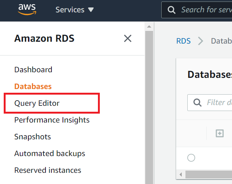Click the sidebar scroll-up arrow
This screenshot has width=232, height=184.
click(149, 27)
